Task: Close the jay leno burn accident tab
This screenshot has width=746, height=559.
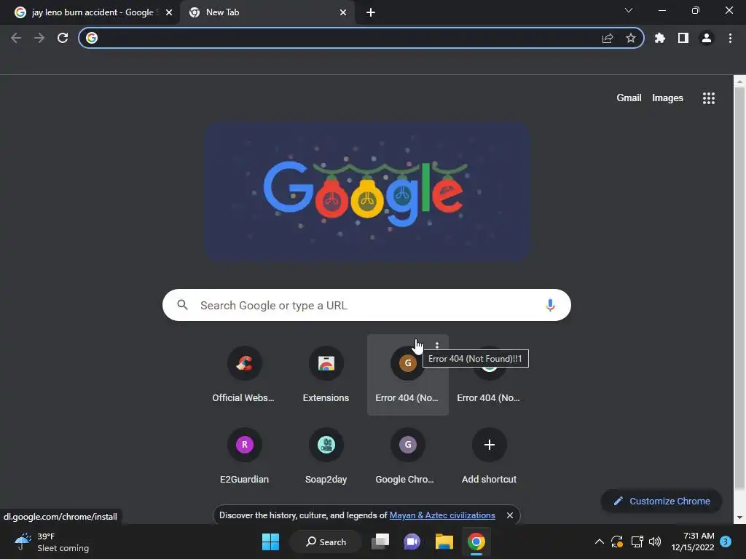Action: (169, 12)
